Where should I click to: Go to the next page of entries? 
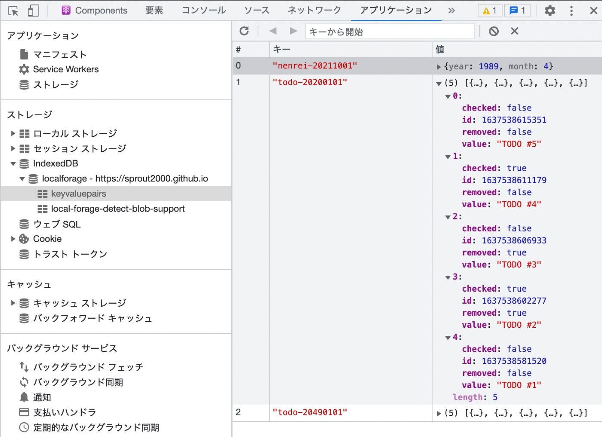(x=294, y=31)
